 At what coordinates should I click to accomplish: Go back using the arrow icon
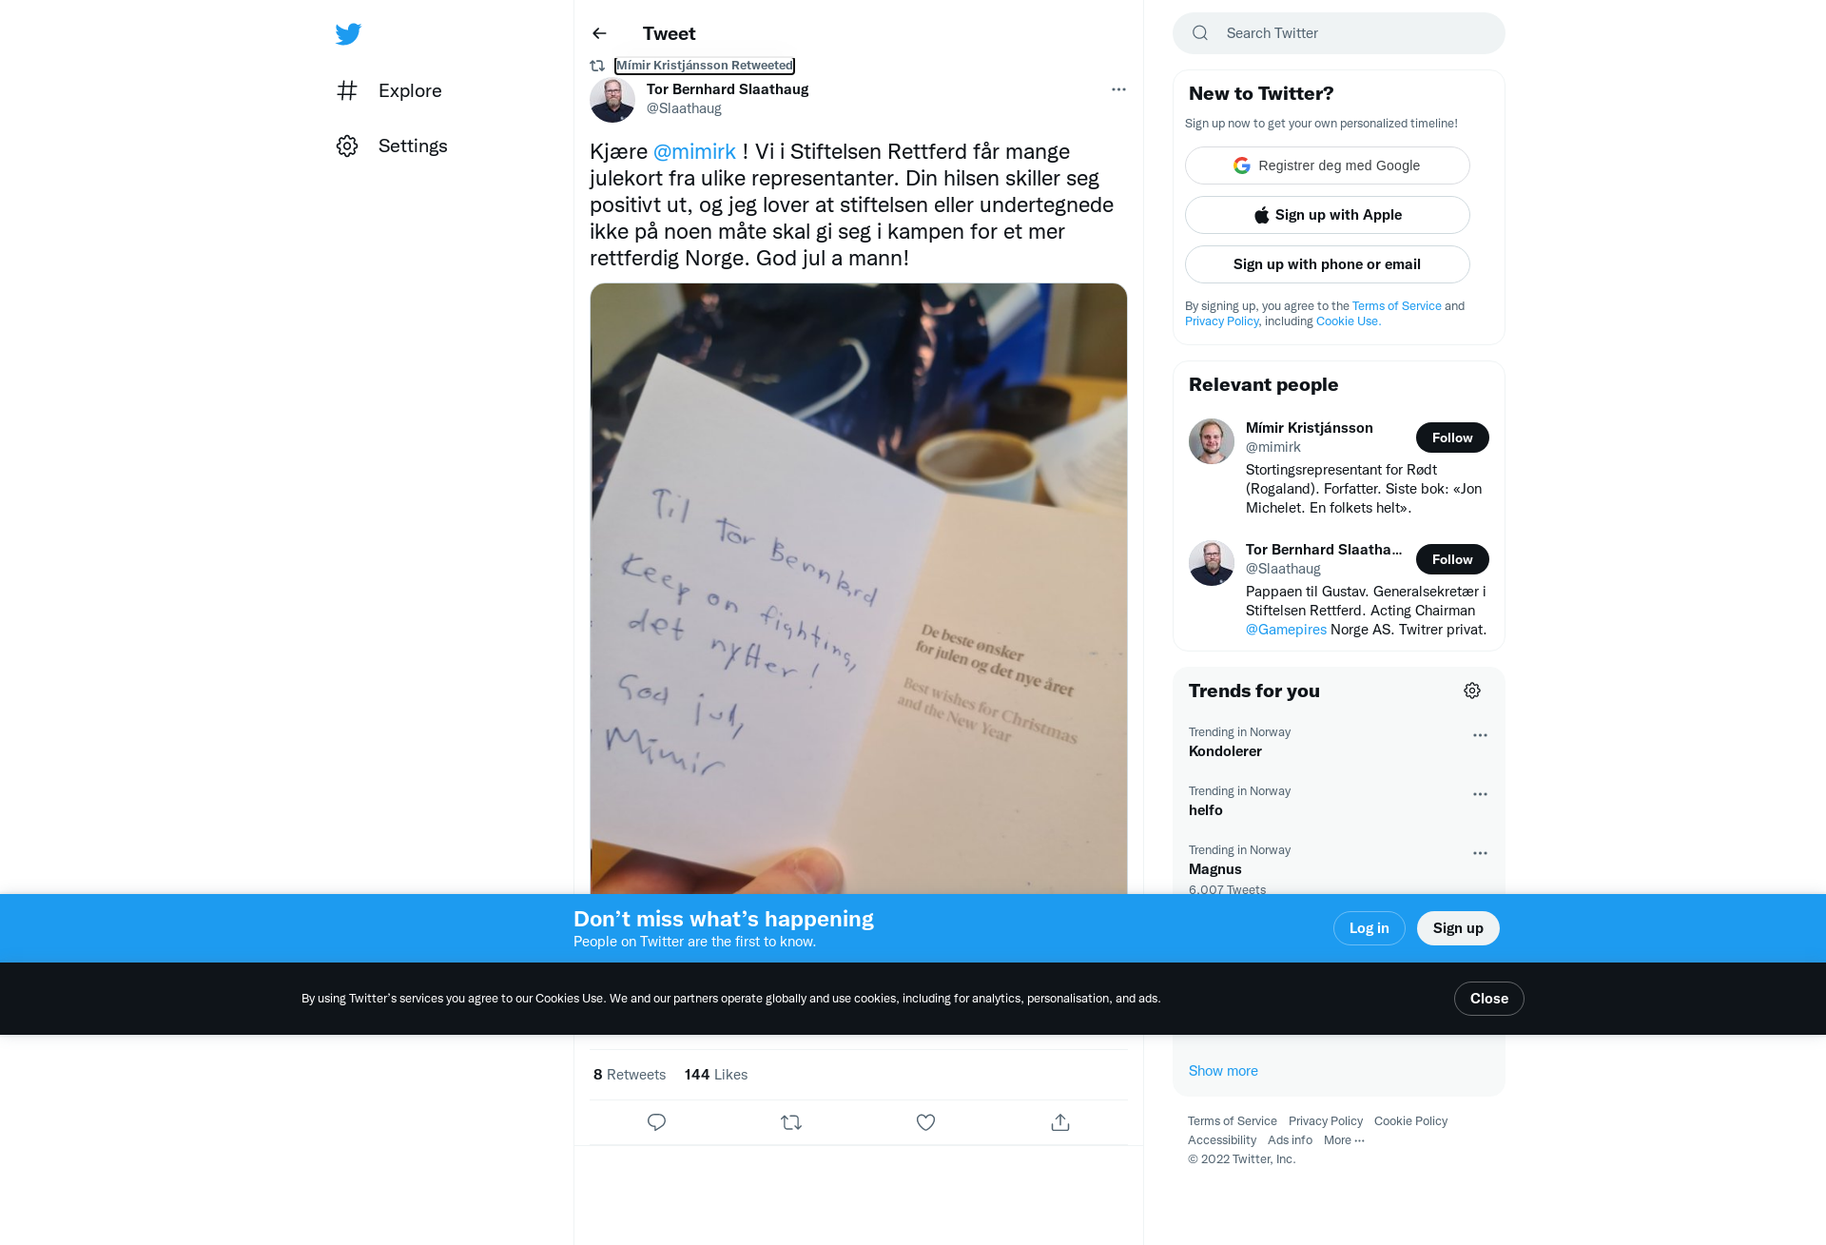(x=599, y=33)
